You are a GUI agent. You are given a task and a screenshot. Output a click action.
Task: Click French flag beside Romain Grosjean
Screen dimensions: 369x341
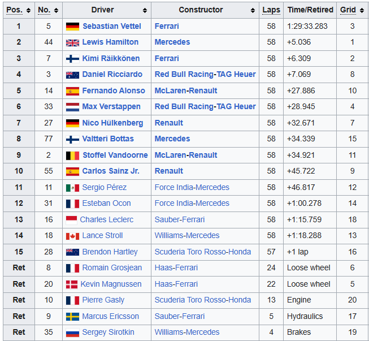[72, 268]
